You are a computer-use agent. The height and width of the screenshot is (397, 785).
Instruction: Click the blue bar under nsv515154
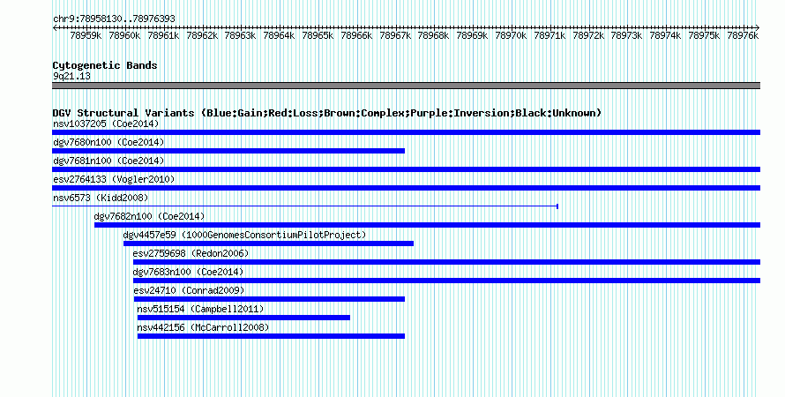point(243,318)
